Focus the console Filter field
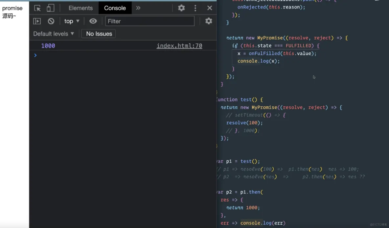The width and height of the screenshot is (389, 228). click(x=150, y=21)
